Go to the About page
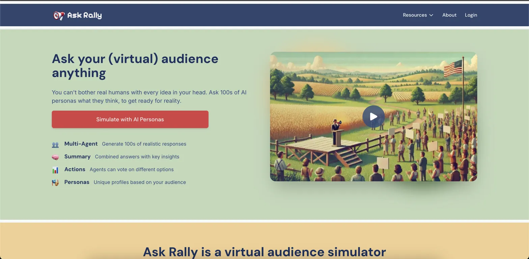This screenshot has height=259, width=529. point(449,15)
